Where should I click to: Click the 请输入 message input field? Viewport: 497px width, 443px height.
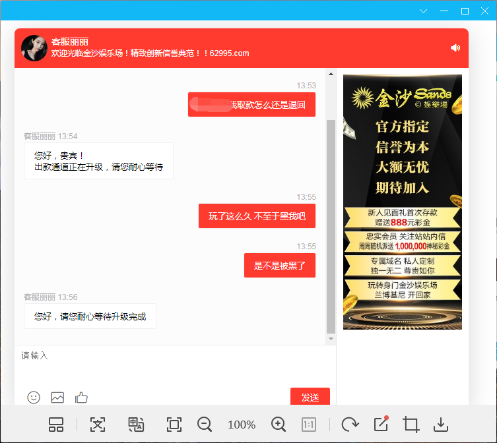coord(172,366)
